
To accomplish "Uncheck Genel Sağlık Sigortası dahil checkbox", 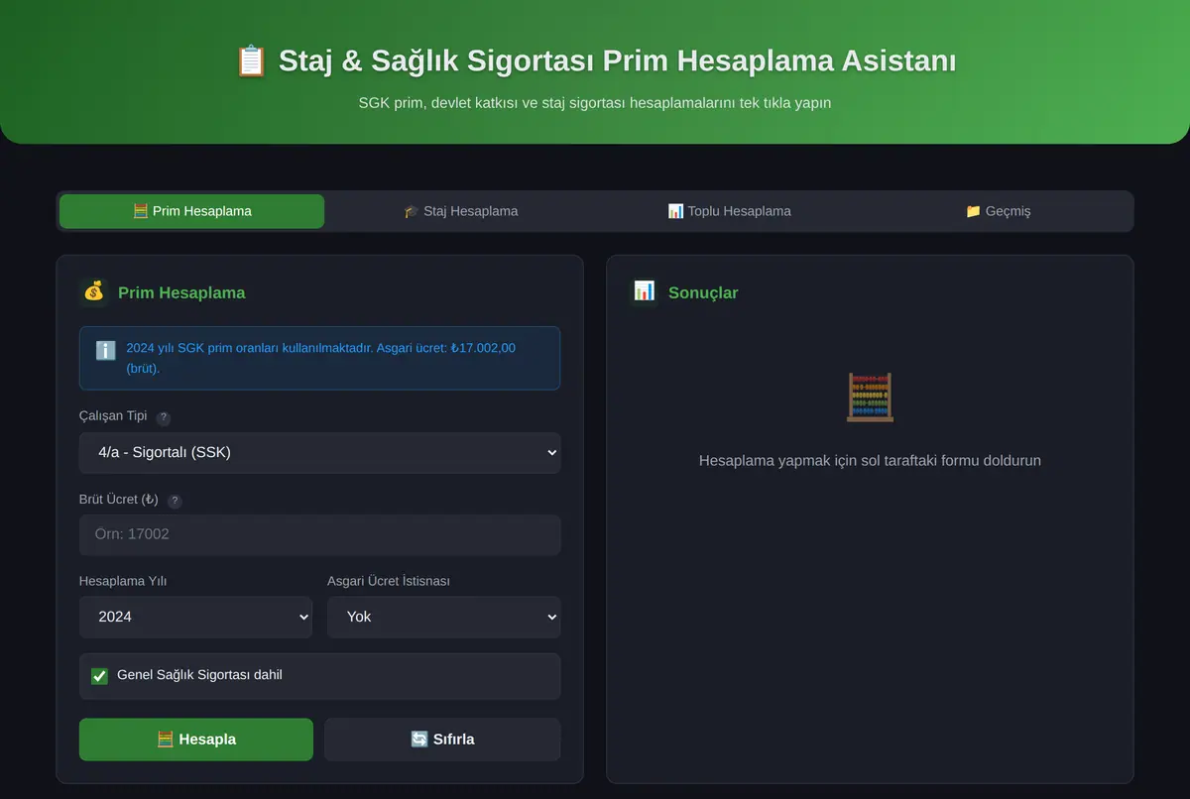I will click(99, 676).
